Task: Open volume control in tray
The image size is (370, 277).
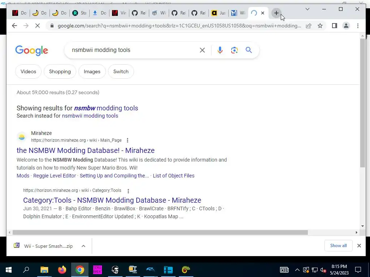Action: (323, 270)
